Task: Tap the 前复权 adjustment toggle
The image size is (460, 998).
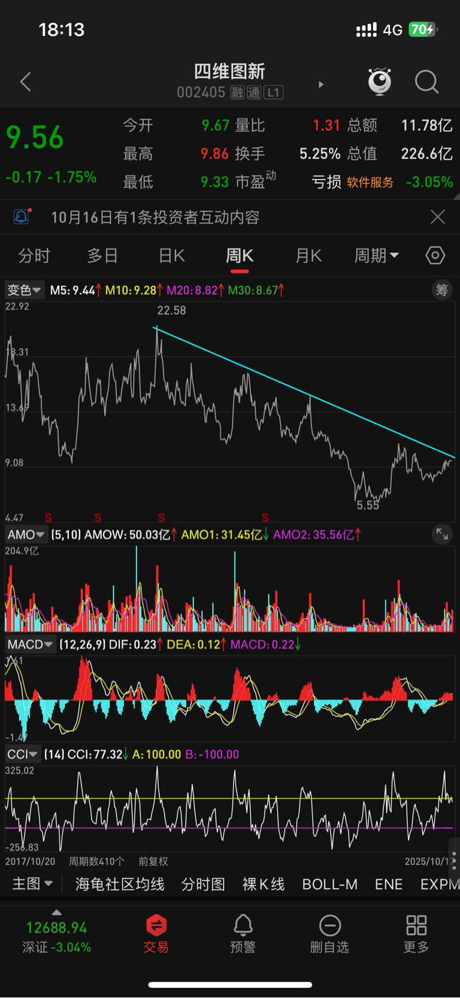Action: (x=153, y=861)
